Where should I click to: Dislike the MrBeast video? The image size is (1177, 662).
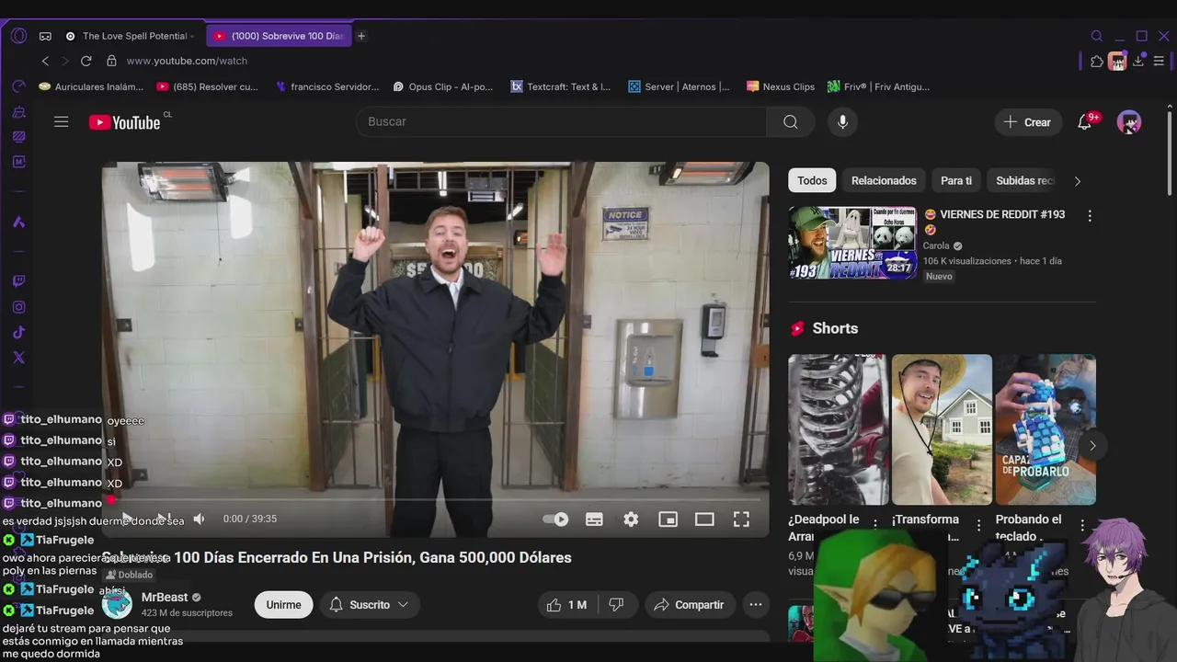click(x=617, y=605)
